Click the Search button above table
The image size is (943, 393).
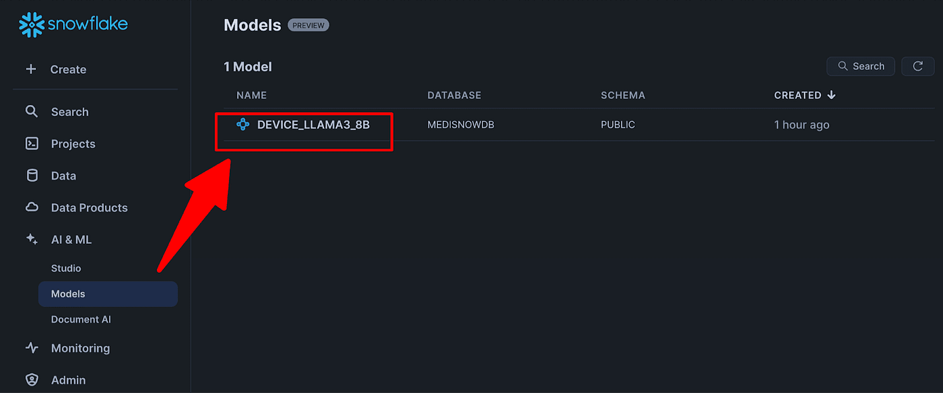click(x=861, y=66)
